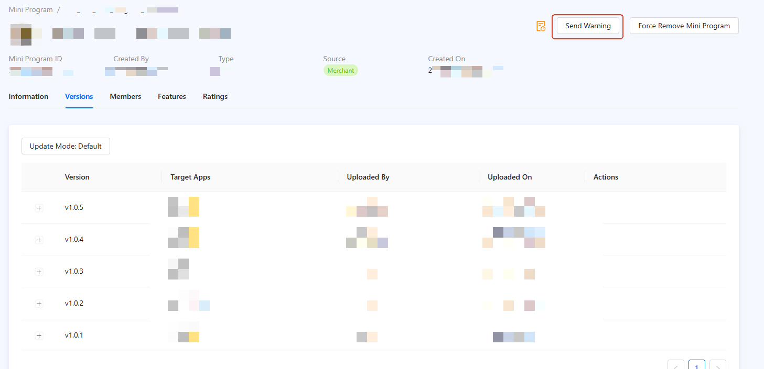764x369 pixels.
Task: View the Ratings tab
Action: (215, 96)
